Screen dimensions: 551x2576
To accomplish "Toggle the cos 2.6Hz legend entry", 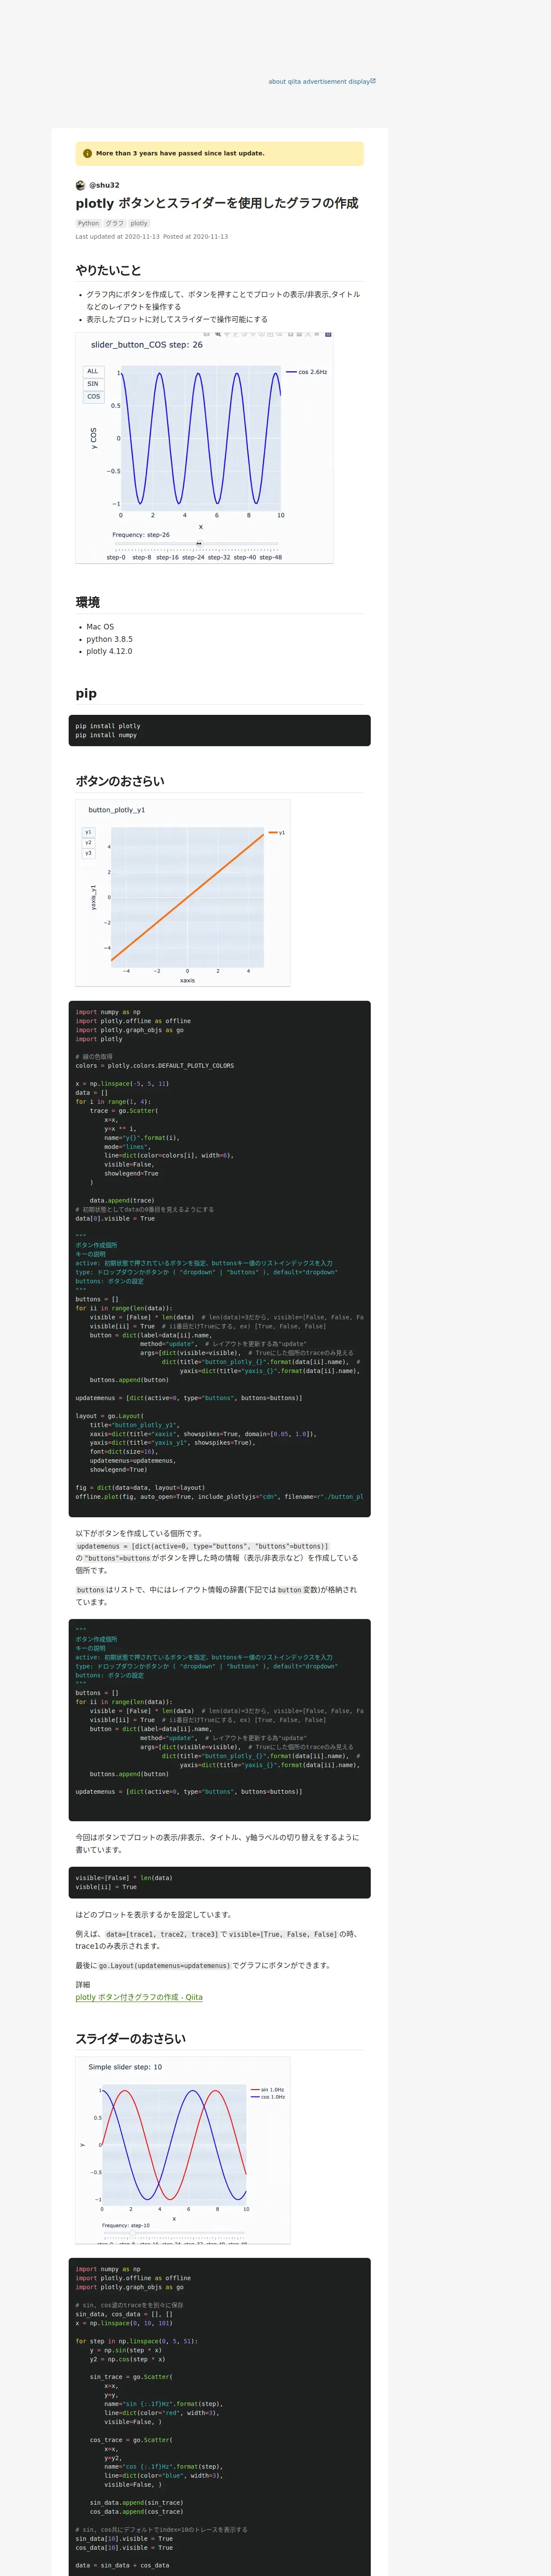I will click(x=306, y=372).
